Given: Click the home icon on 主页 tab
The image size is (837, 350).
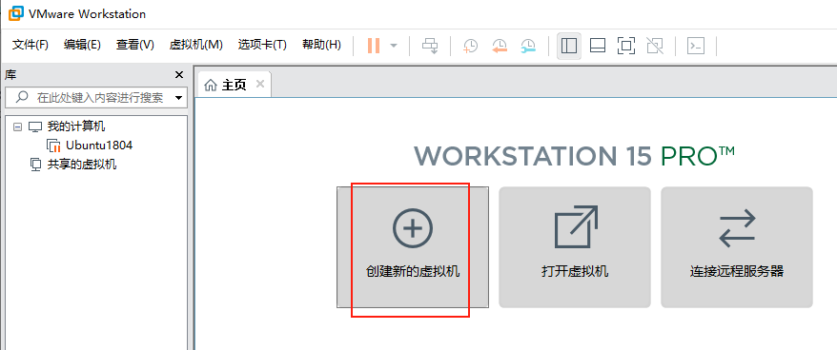Looking at the screenshot, I should (212, 85).
